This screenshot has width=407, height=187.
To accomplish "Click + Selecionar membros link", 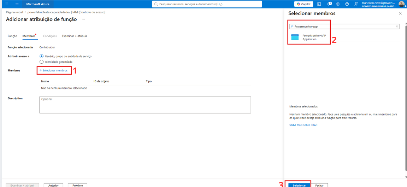I will click(x=53, y=70).
